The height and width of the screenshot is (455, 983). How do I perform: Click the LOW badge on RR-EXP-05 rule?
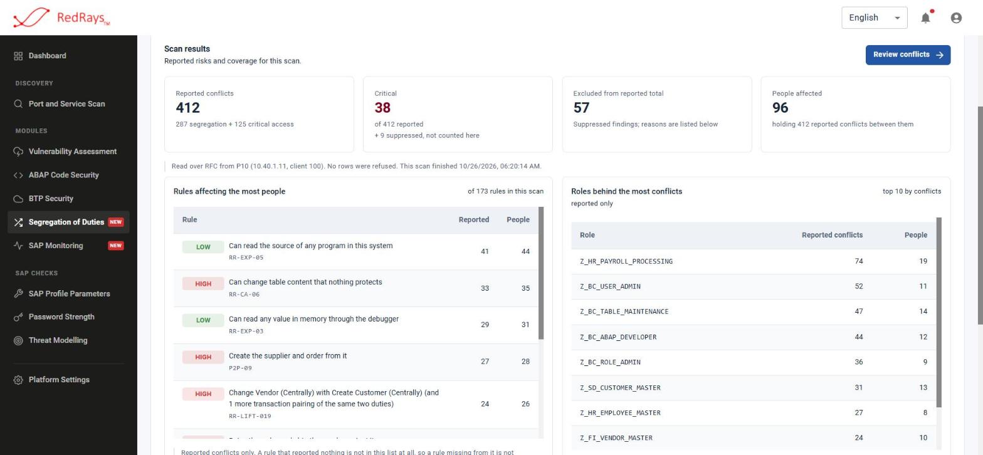click(x=203, y=247)
